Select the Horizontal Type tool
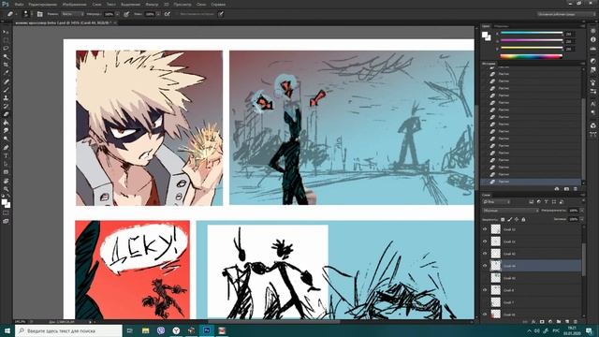Screen dimensions: 599x337 click(6, 155)
